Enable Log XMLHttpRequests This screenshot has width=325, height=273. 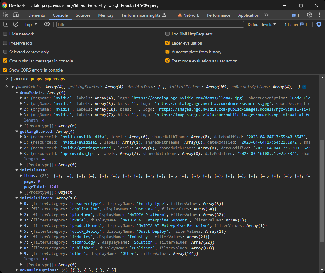coord(168,34)
